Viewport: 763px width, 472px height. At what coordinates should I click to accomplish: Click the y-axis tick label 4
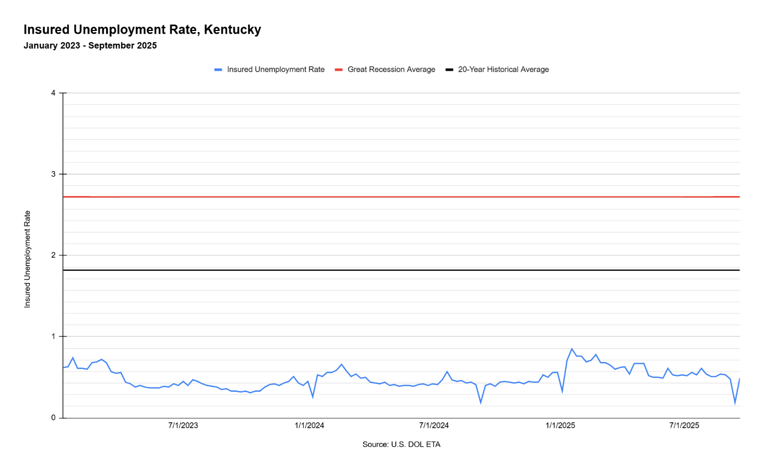[53, 93]
